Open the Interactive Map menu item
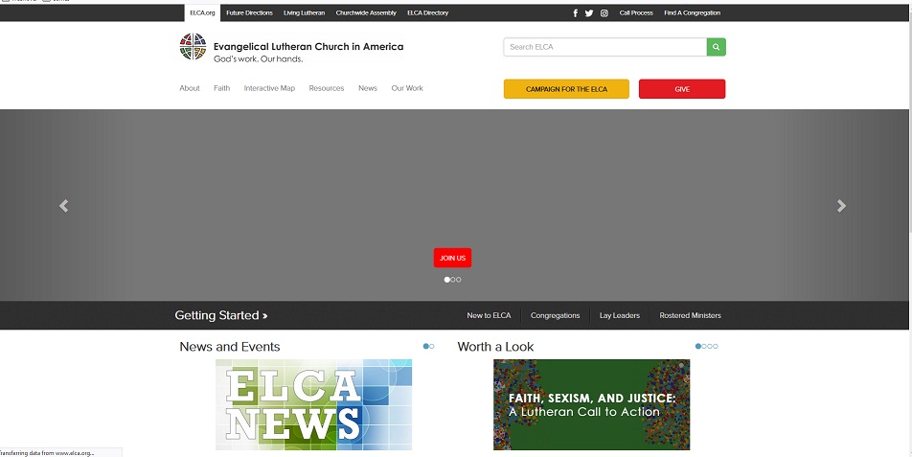912x457 pixels. [269, 88]
